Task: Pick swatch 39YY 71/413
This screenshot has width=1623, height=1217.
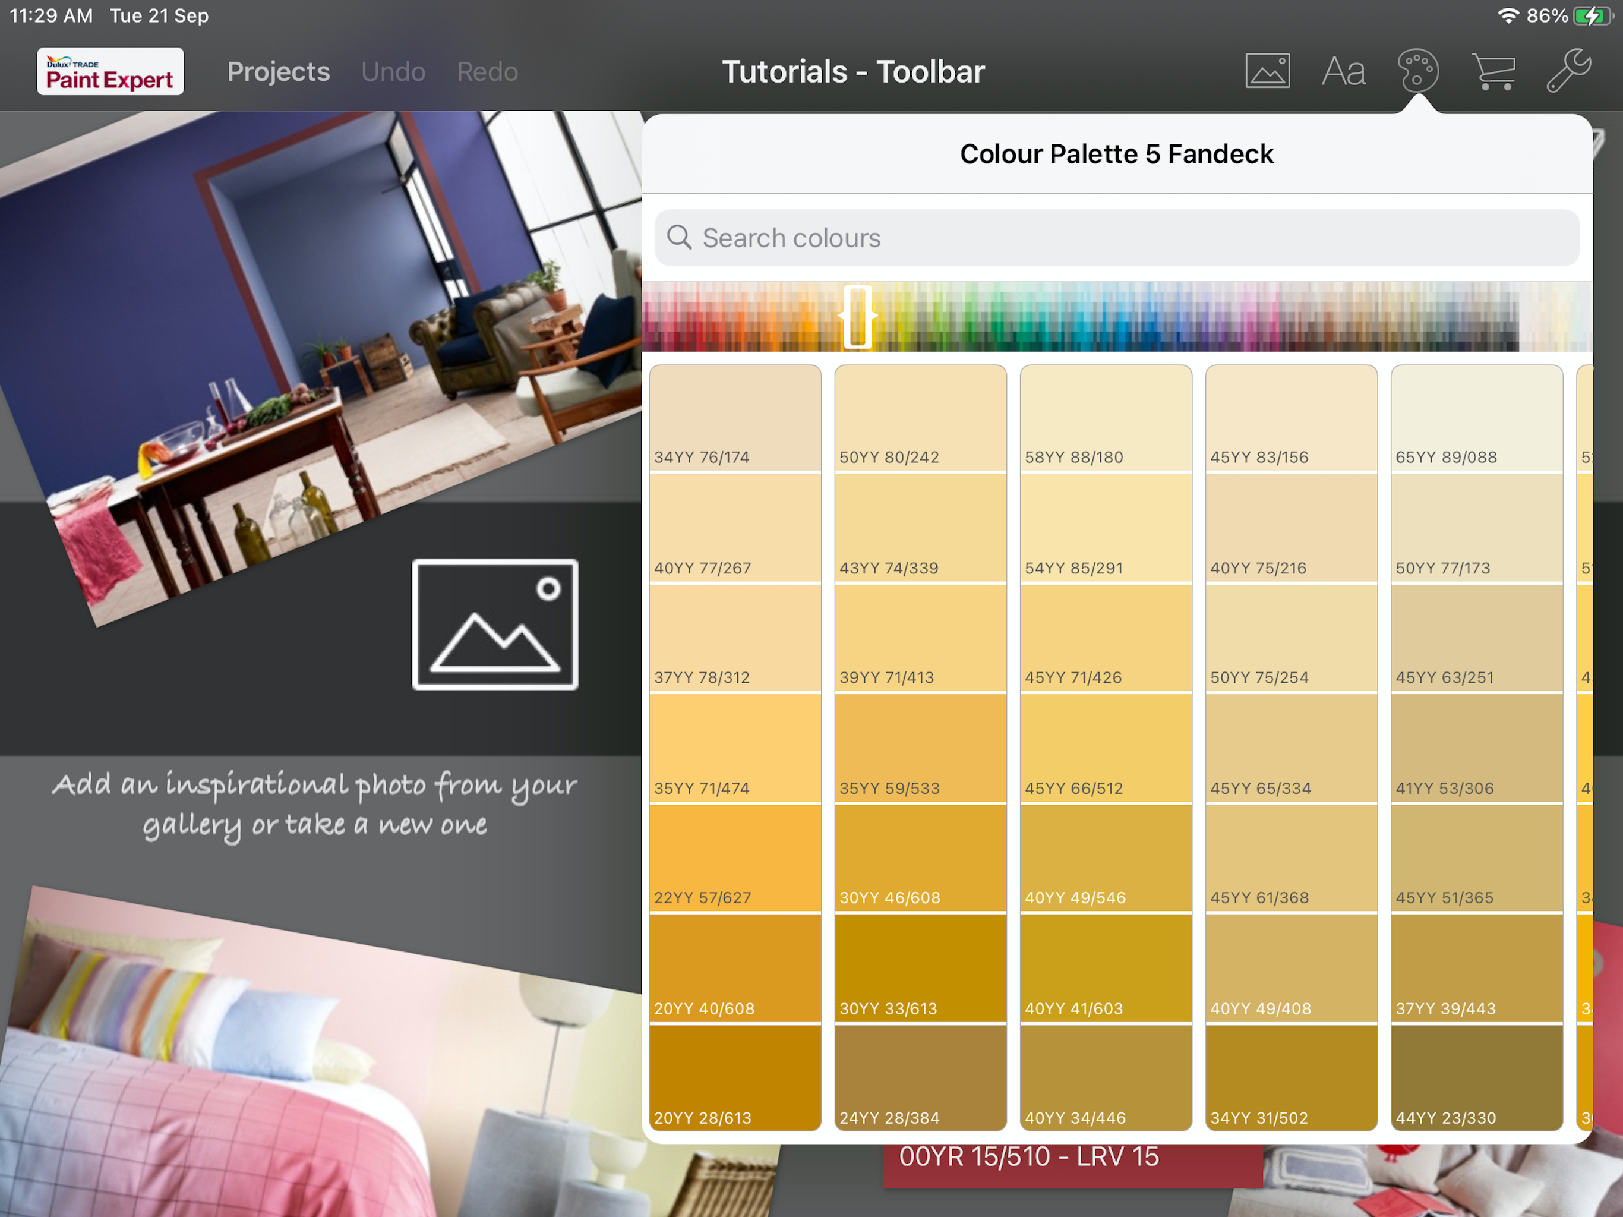Action: point(920,638)
